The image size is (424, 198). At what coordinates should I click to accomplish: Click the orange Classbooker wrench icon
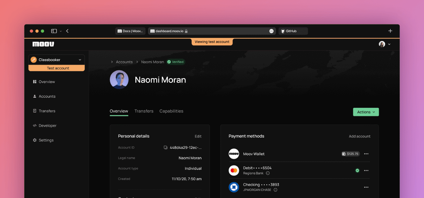coord(34,60)
